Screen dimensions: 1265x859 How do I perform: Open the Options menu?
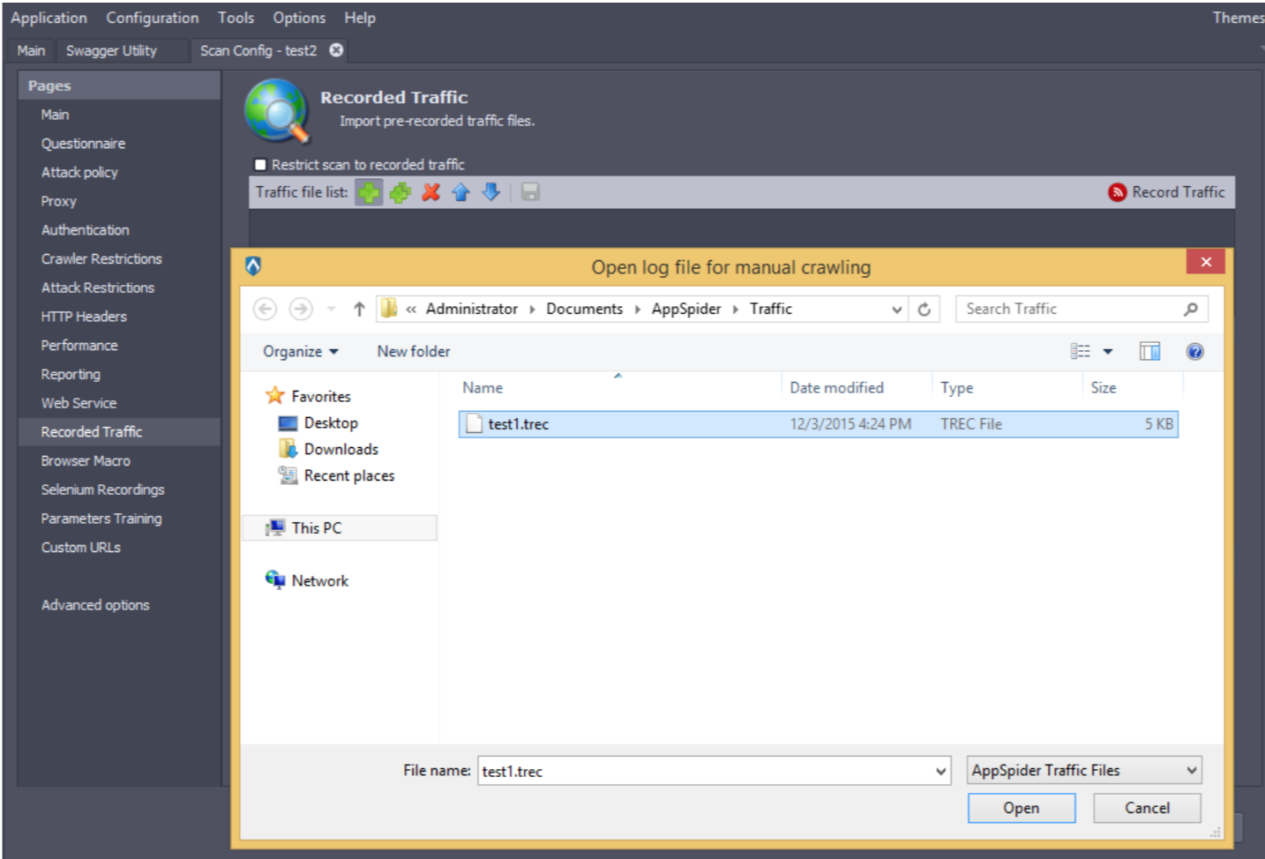tap(299, 18)
